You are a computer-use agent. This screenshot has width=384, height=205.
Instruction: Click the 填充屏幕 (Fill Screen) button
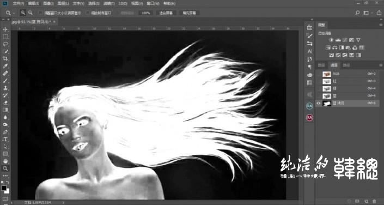(x=189, y=13)
